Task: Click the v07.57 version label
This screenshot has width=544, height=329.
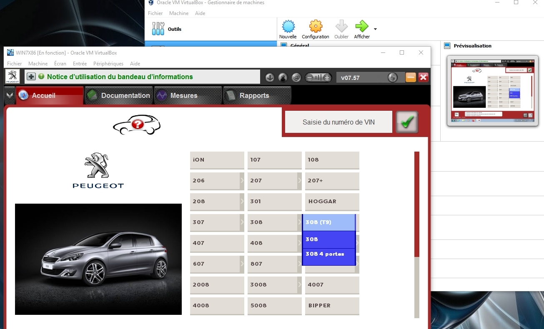Action: 350,77
